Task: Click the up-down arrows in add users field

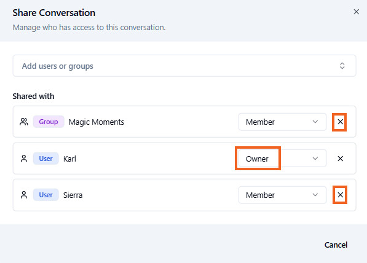Action: (x=342, y=66)
